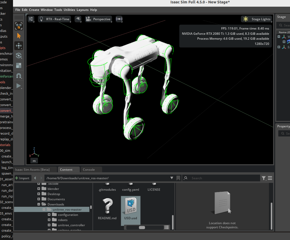Click the file grid vertical scrollbar
Image resolution: width=290 pixels, height=240 pixels.
pyautogui.click(x=173, y=222)
